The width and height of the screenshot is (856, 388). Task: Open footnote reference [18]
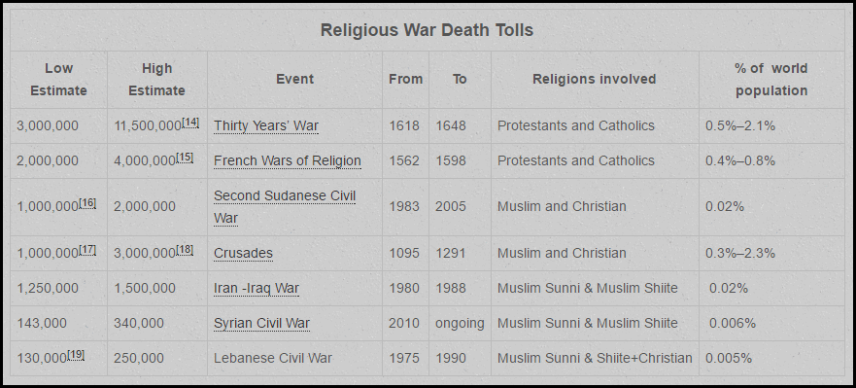185,250
